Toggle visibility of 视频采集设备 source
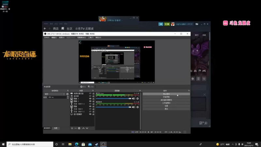Screen dimensions: 261x147 coord(90,93)
